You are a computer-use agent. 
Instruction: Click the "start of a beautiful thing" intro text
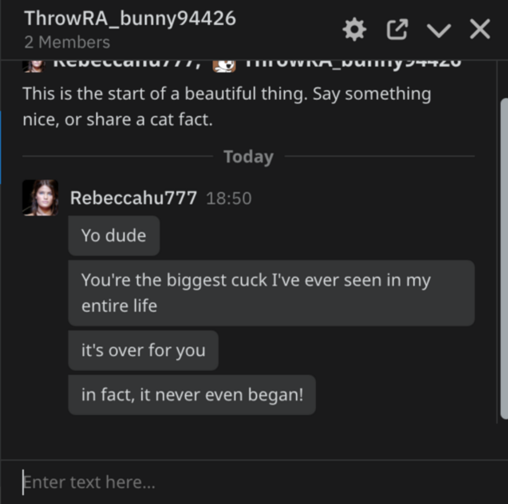227,107
